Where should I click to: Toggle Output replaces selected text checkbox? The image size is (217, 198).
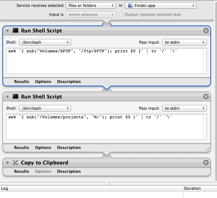click(x=120, y=14)
